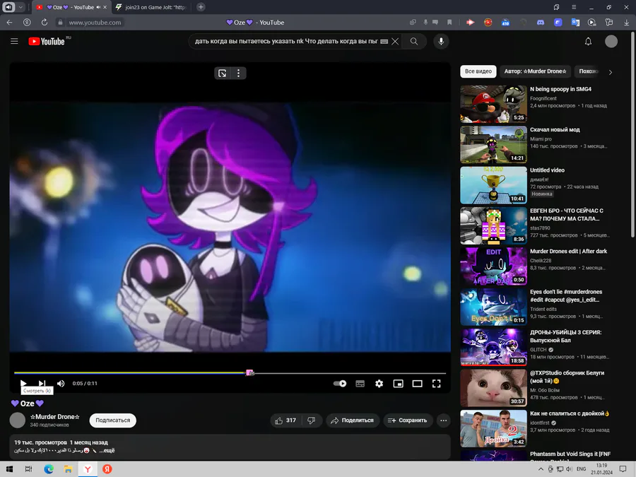The image size is (636, 477).
Task: Go to the YouTube home logo
Action: [x=47, y=42]
